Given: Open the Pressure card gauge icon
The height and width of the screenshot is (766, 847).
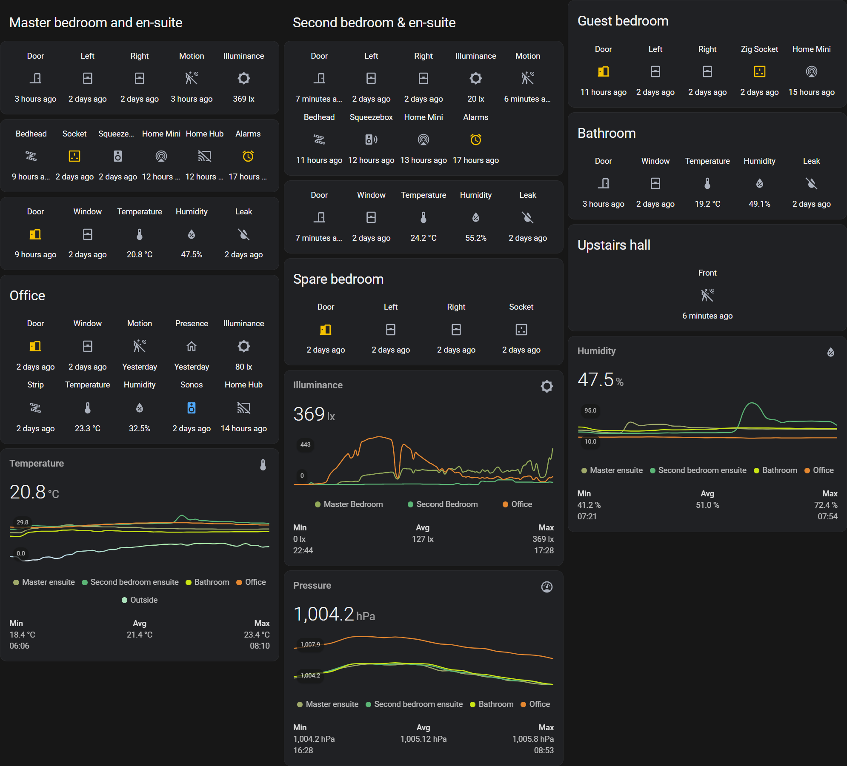Looking at the screenshot, I should coord(547,587).
